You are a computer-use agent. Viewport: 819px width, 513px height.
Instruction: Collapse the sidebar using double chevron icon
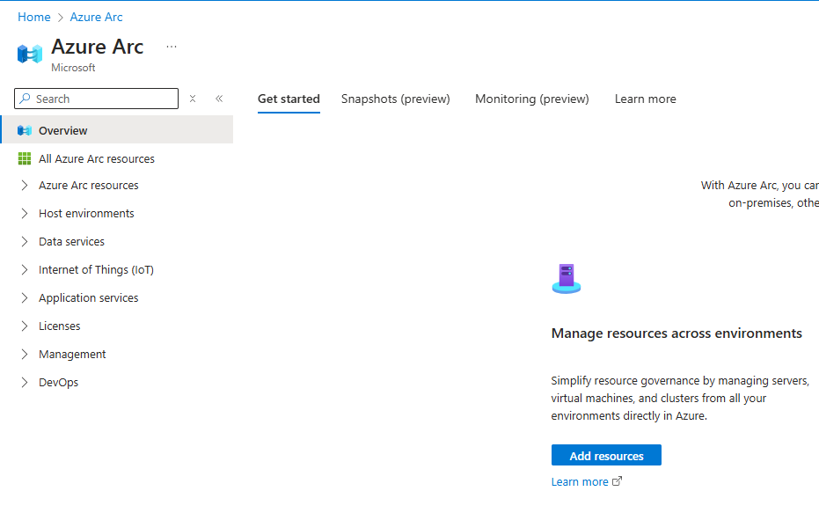click(x=219, y=99)
